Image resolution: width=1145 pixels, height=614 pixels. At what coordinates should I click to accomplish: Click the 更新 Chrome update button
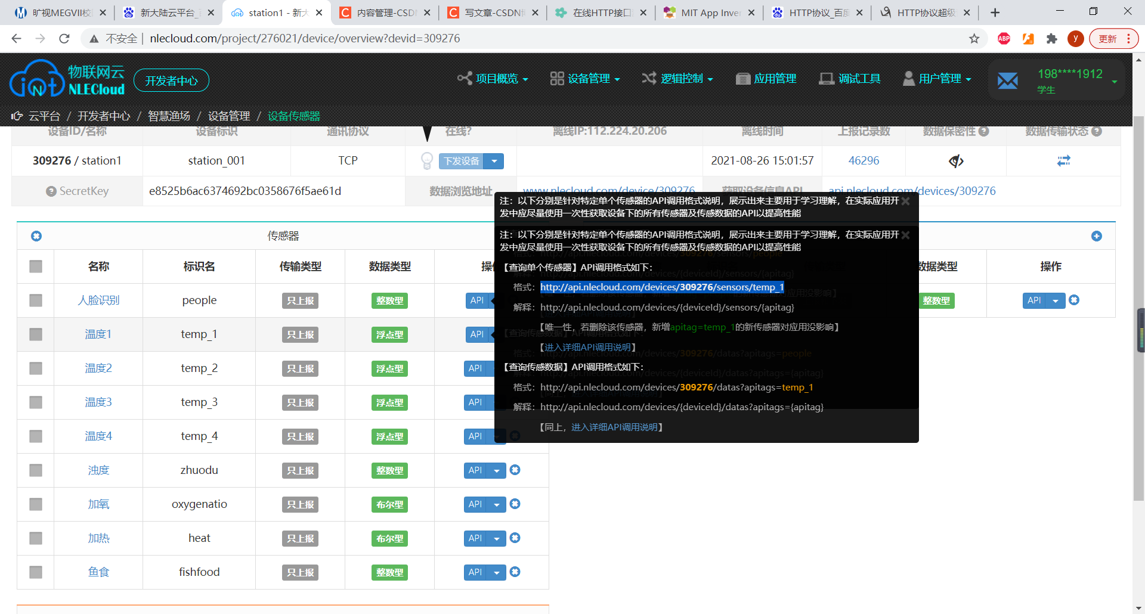[1113, 39]
